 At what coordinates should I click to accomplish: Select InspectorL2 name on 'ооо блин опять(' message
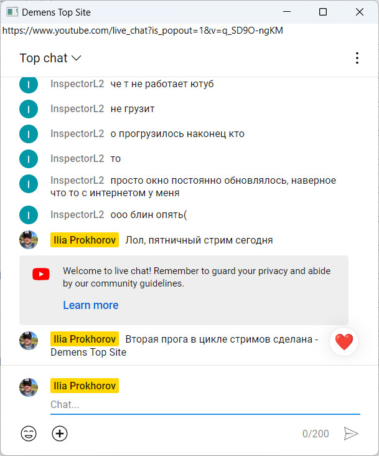[x=77, y=215]
